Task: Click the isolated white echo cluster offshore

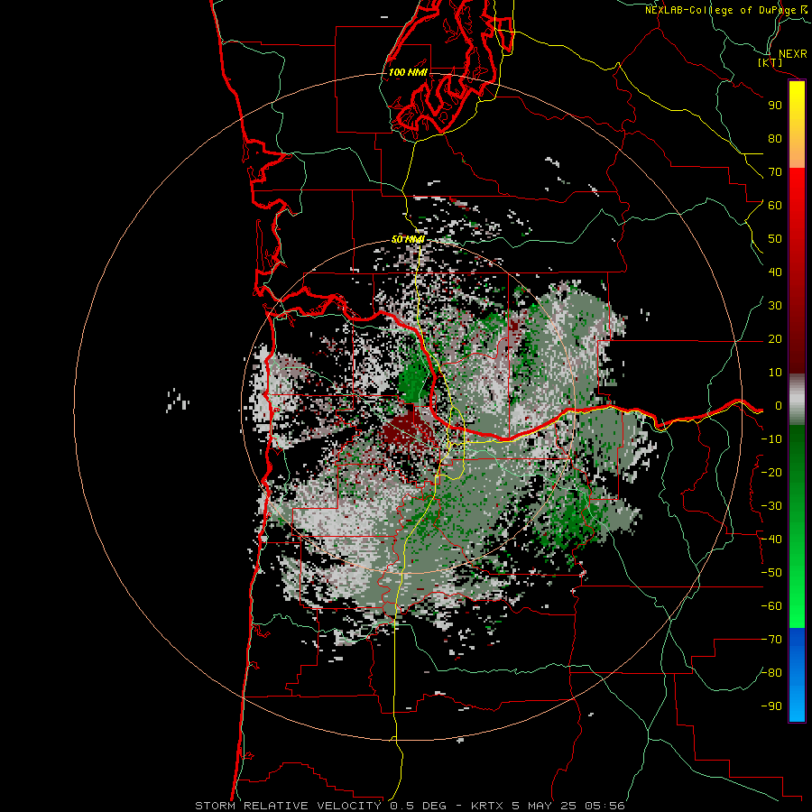Action: point(178,401)
